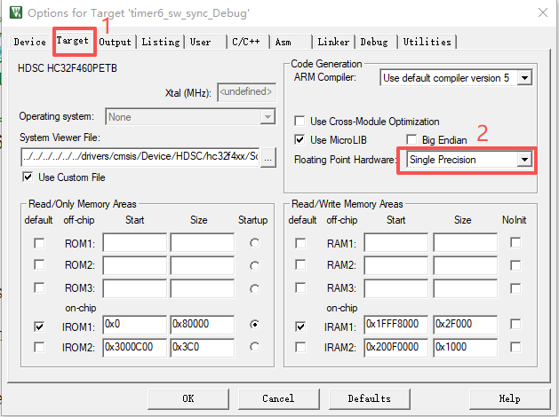Viewport: 559px width, 417px height.
Task: Click the IROM2 Size field showing 0x3C0
Action: pyautogui.click(x=203, y=348)
